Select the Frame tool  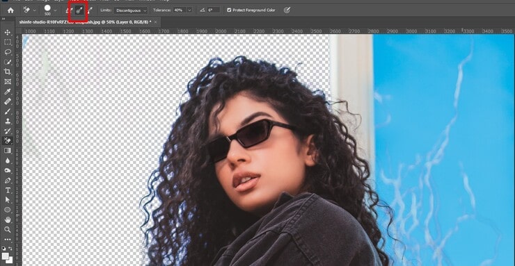tap(8, 81)
